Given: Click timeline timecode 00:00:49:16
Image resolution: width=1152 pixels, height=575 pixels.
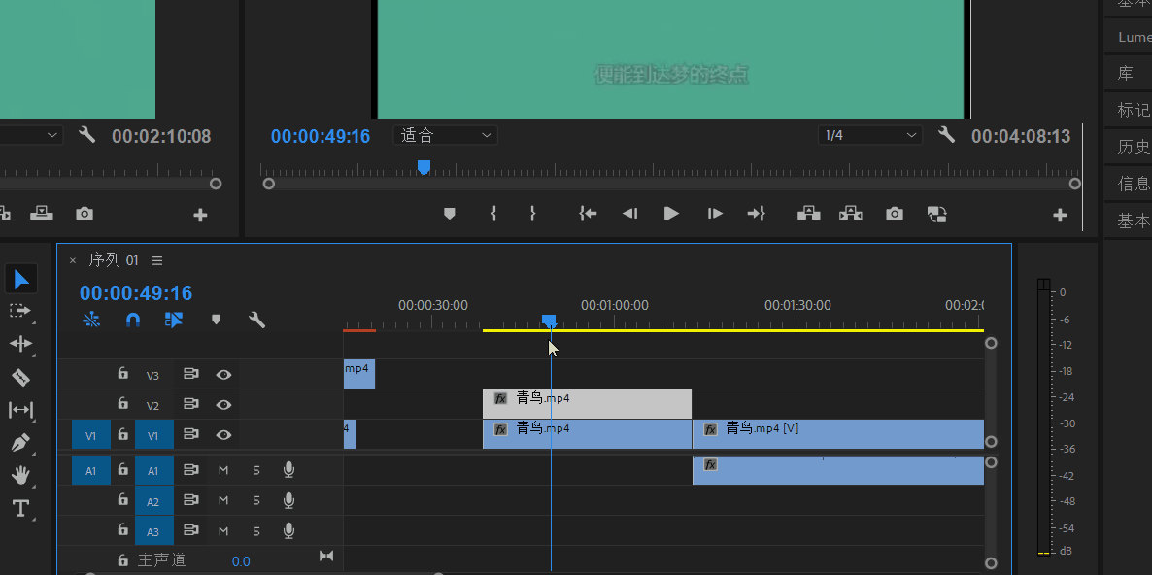Looking at the screenshot, I should (x=136, y=293).
